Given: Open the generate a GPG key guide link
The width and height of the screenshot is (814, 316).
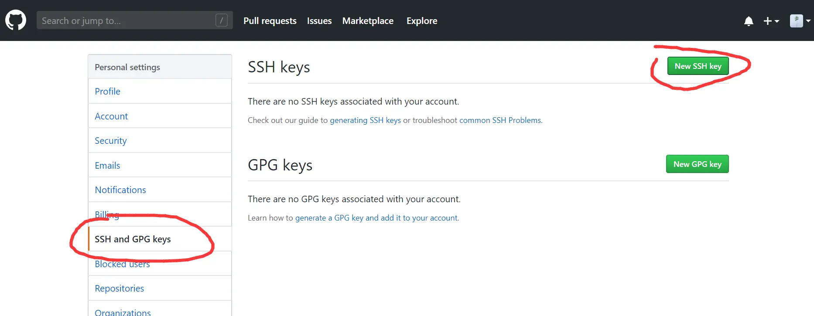Looking at the screenshot, I should [376, 218].
